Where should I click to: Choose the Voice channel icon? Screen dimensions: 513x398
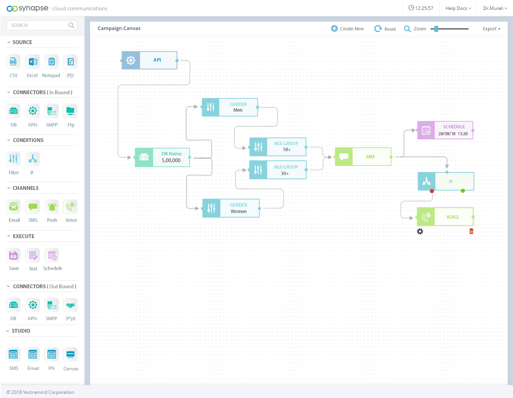click(70, 207)
